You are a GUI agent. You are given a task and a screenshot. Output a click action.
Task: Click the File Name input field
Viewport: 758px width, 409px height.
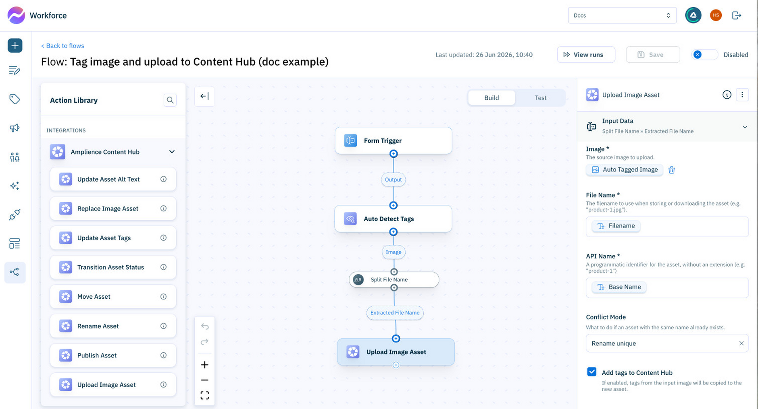pos(667,227)
